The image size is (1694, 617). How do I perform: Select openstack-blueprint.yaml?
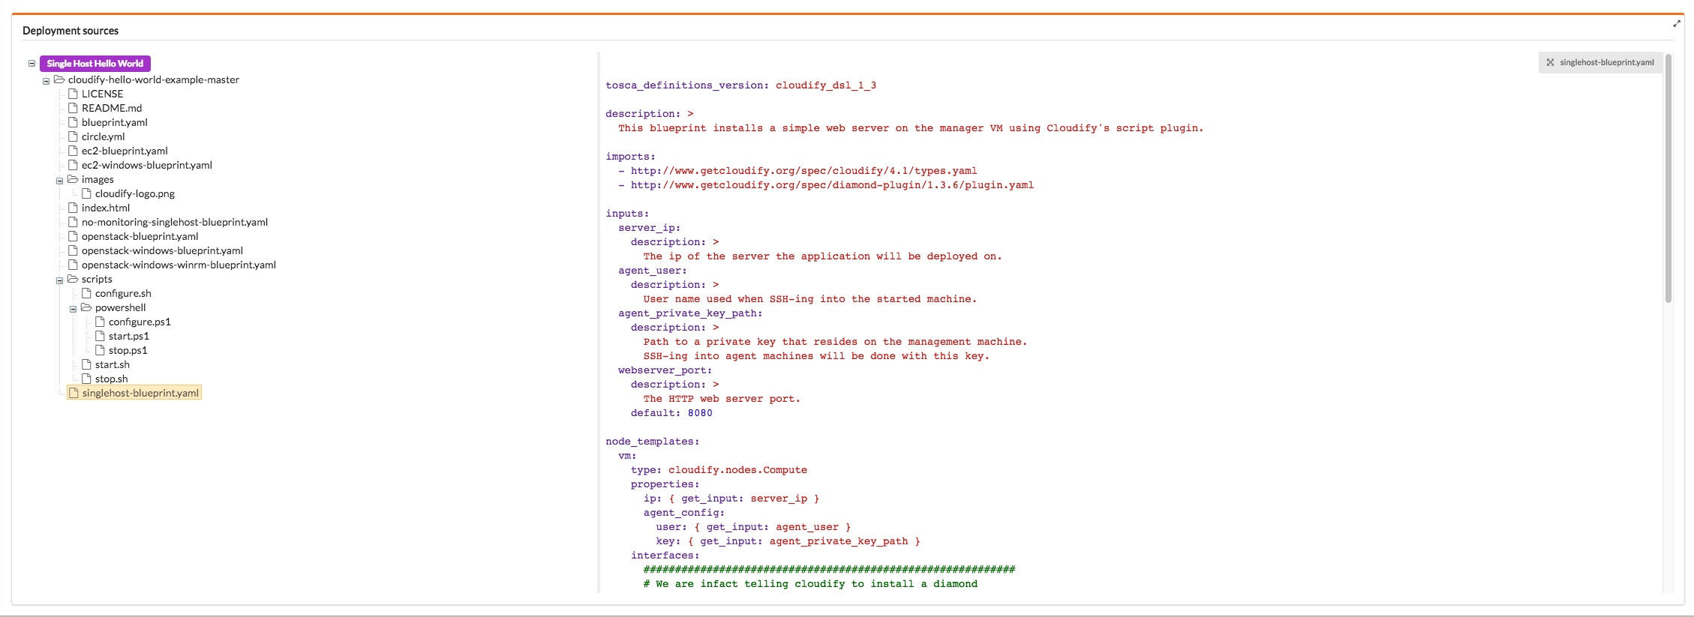coord(140,236)
